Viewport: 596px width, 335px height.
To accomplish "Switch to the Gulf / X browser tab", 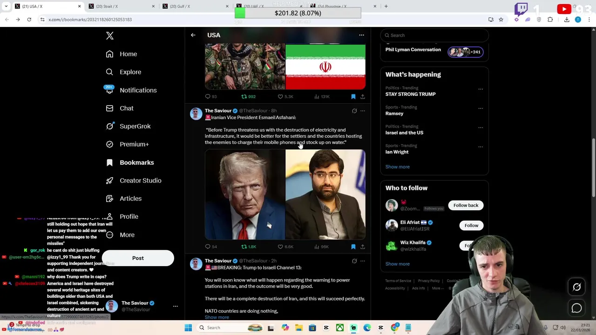I will click(x=196, y=7).
